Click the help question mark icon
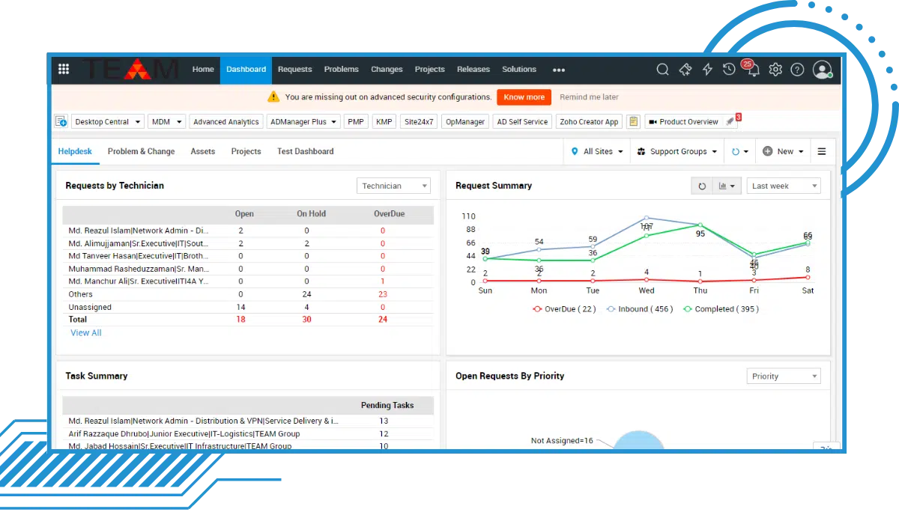 [x=797, y=69]
